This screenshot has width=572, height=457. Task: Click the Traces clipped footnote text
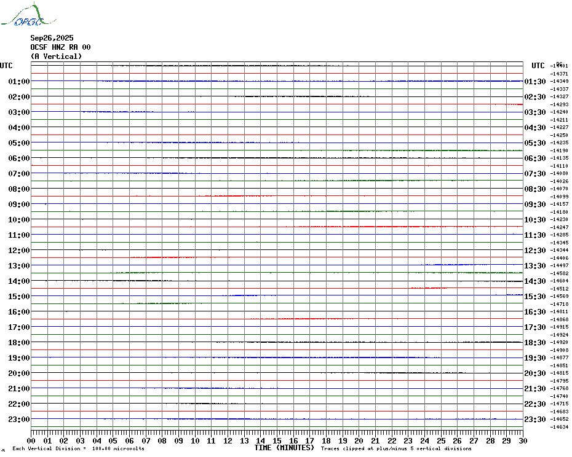(396, 448)
